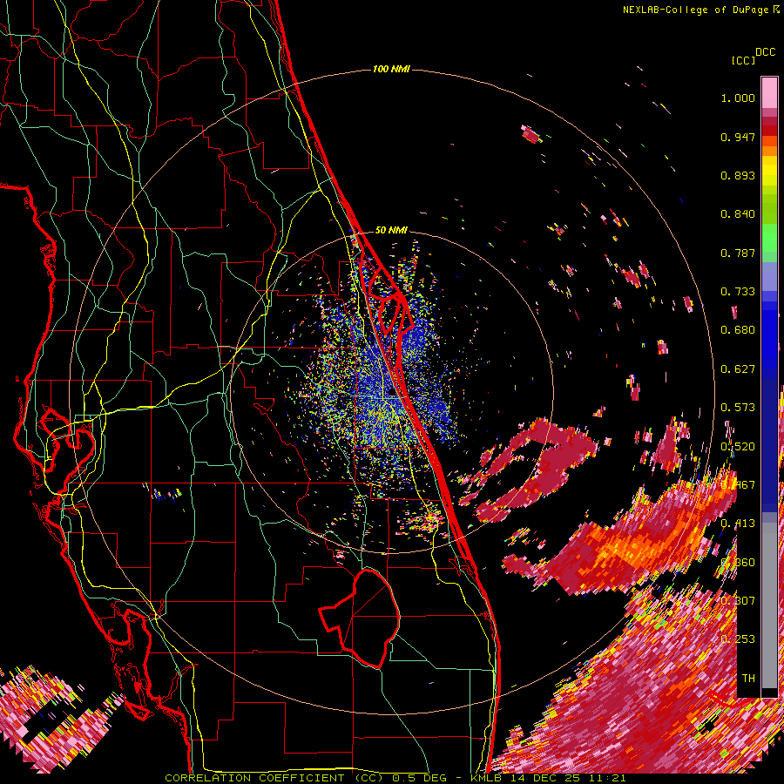Click the 0.840 scale value
This screenshot has width=784, height=784.
(x=738, y=214)
